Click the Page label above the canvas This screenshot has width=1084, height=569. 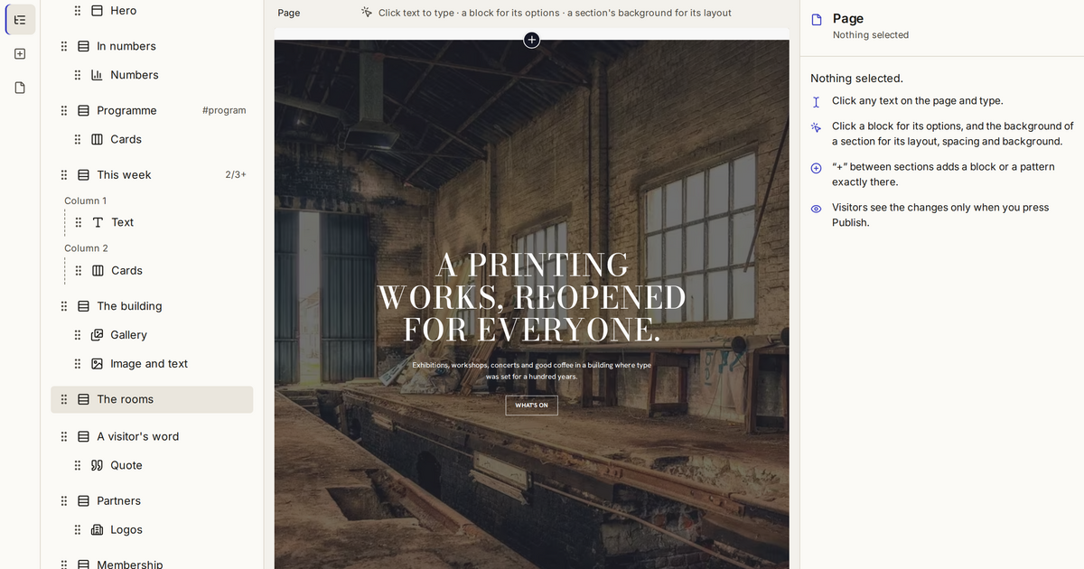[289, 13]
